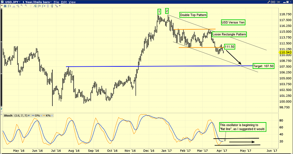The height and width of the screenshot is (154, 293).
Task: Click the Stoch (14, 7, 7) edit icon
Action: pyautogui.click(x=29, y=116)
